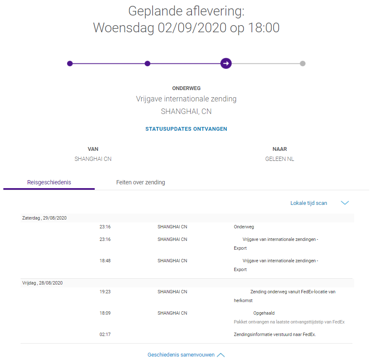The width and height of the screenshot is (373, 362).
Task: Switch to the Reisgeschiedenis tab
Action: 49,182
